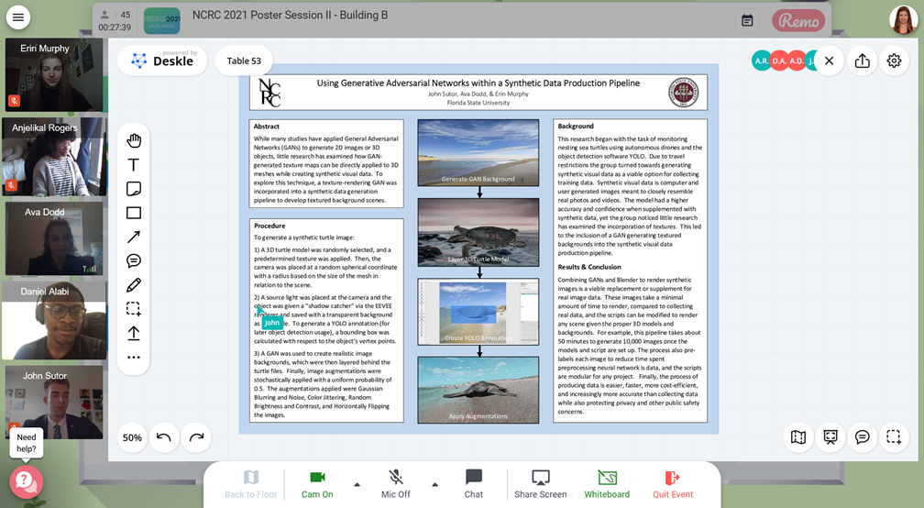Expand the microphone options arrow
The image size is (924, 508).
point(434,484)
